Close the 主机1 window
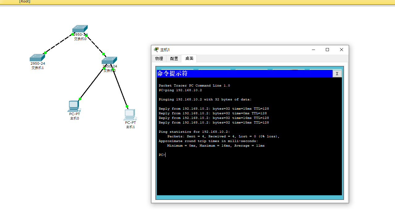The image size is (395, 219). point(342,50)
